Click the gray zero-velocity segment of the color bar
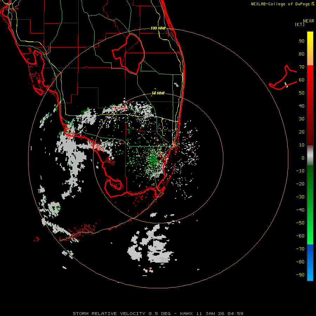This screenshot has width=316, height=316. [x=310, y=156]
